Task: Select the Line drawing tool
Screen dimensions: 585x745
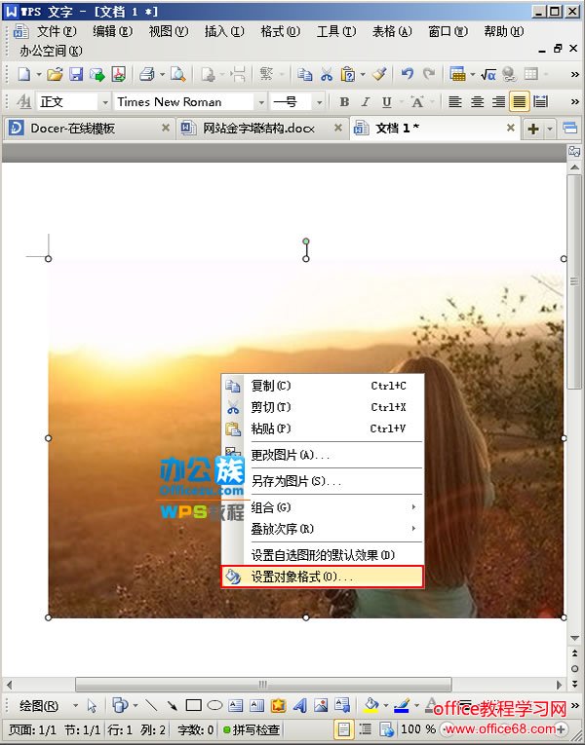Action: (x=151, y=705)
